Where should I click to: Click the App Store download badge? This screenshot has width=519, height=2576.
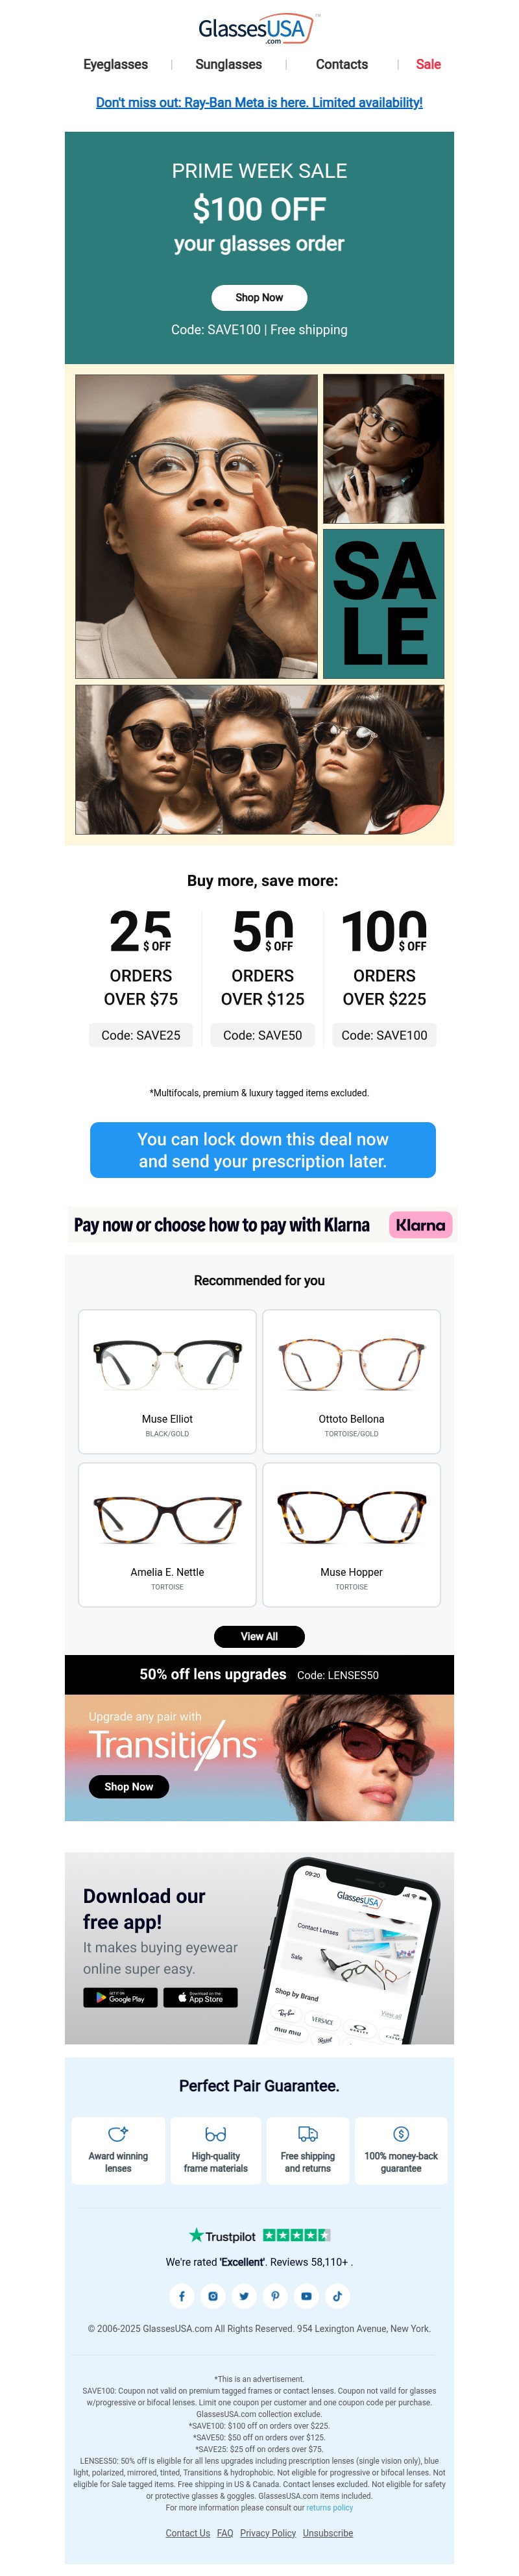tap(201, 1998)
